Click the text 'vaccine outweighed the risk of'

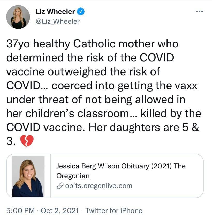tap(83, 72)
